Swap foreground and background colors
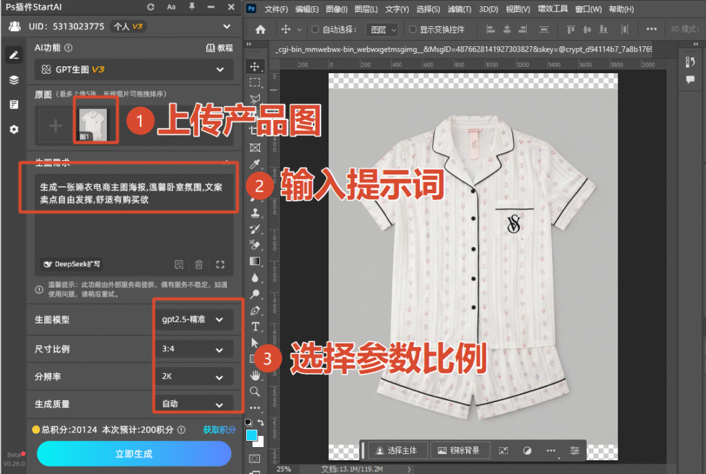Screen dimensions: 706x474 coord(261,422)
